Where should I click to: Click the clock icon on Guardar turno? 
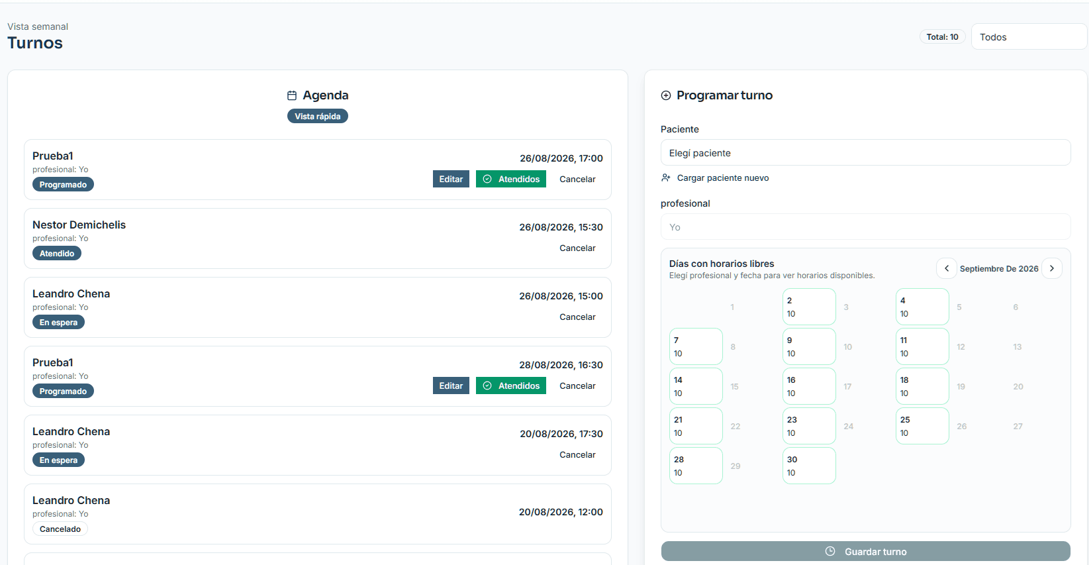pyautogui.click(x=830, y=551)
